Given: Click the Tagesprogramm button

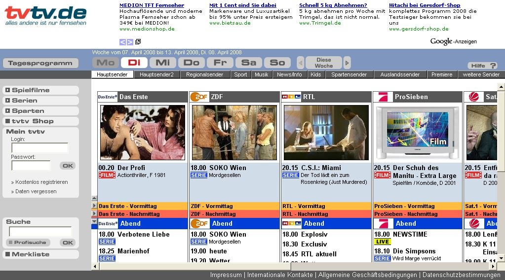Looking at the screenshot, I should coord(40,63).
